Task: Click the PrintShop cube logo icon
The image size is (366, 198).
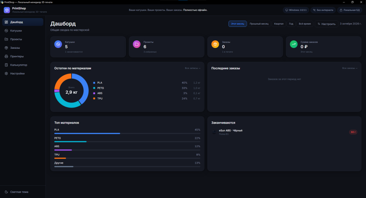Action: coord(7,10)
